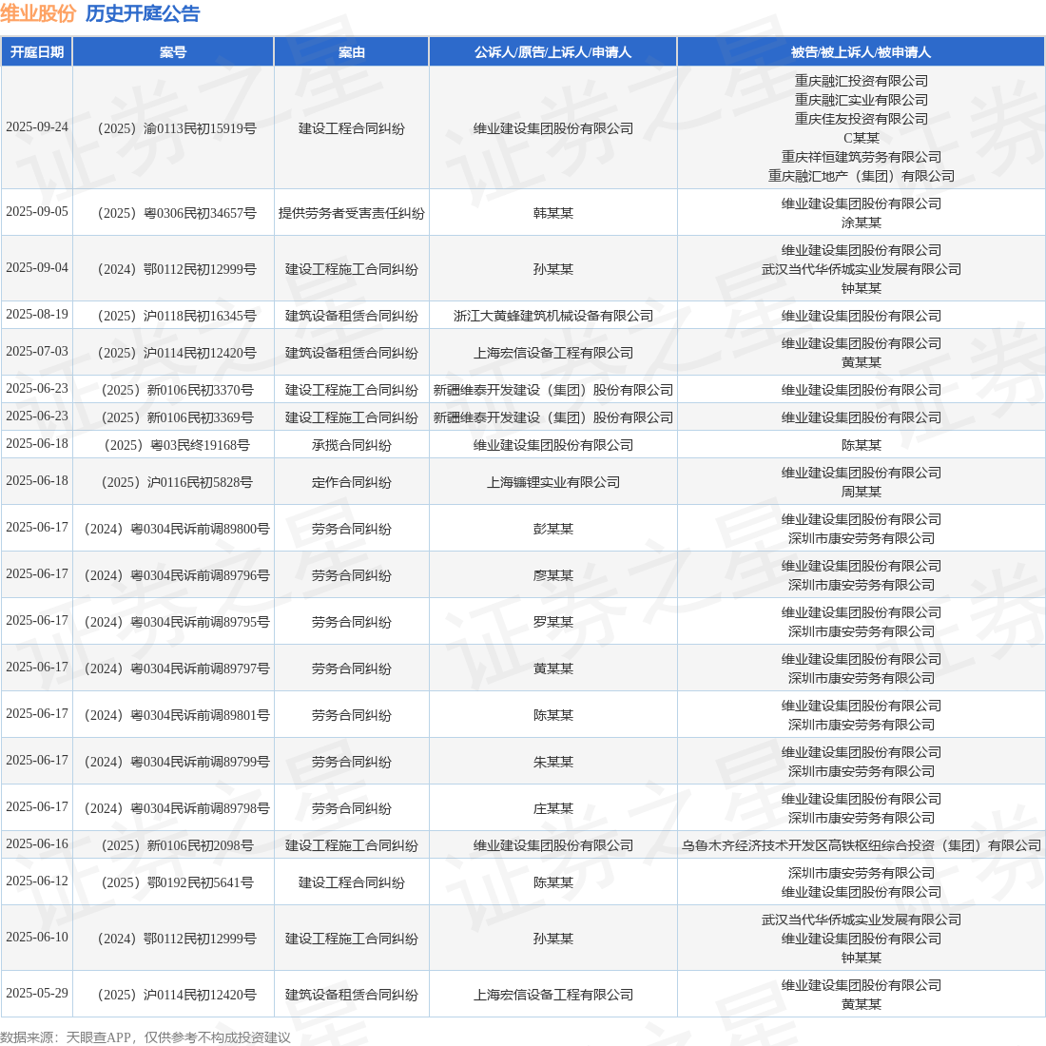This screenshot has width=1046, height=1046.
Task: Select date cell 2025-06-10
Action: point(37,938)
